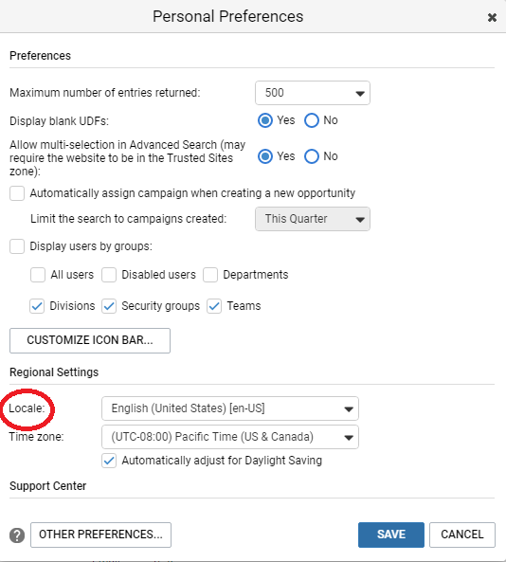Expand the Time zone dropdown
Image resolution: width=506 pixels, height=562 pixels.
tap(230, 437)
